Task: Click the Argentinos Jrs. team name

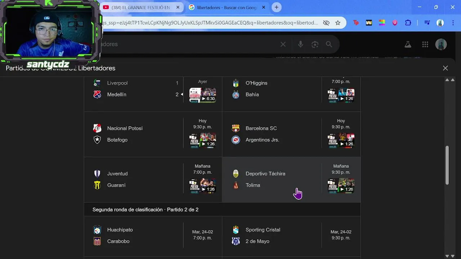Action: (263, 140)
